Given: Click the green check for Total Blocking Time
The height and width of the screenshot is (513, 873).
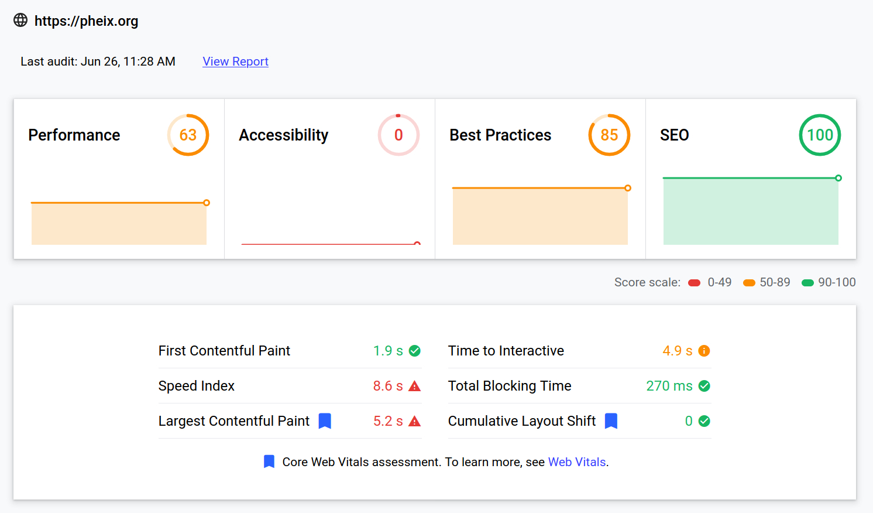Looking at the screenshot, I should click(x=704, y=386).
